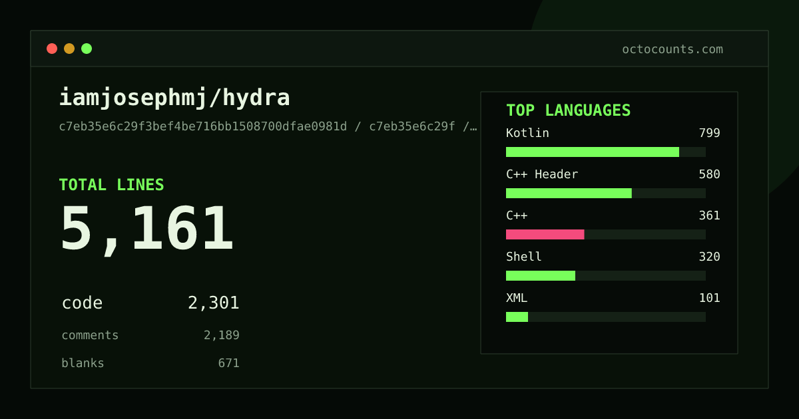Click the XML value 101
This screenshot has height=419, width=799.
(709, 298)
